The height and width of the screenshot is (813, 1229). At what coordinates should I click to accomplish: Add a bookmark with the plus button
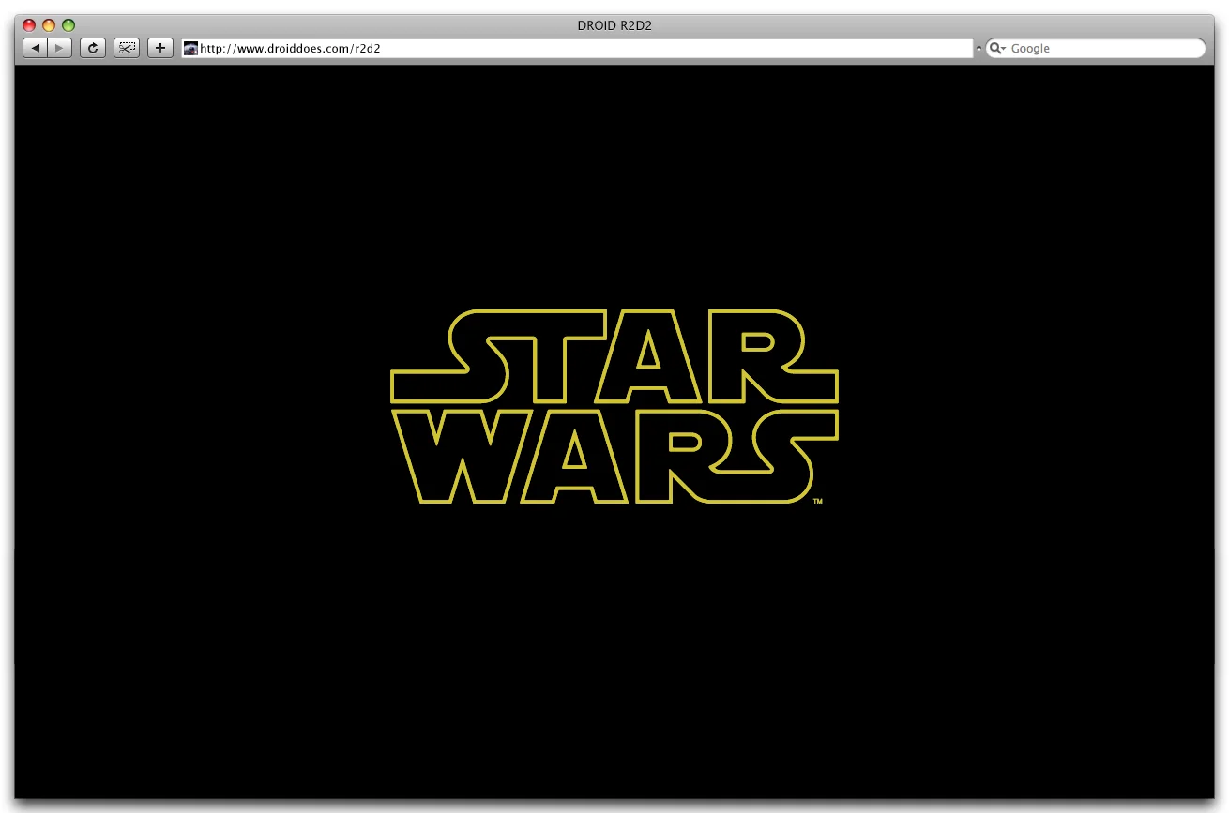(160, 48)
